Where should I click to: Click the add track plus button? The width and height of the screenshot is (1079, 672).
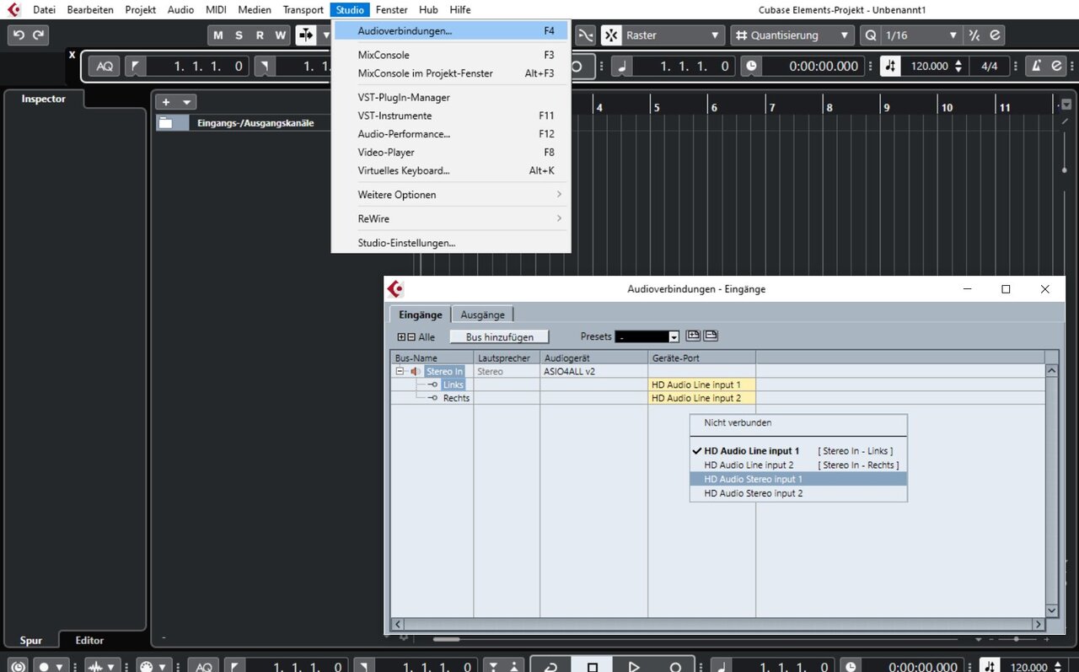coord(166,102)
